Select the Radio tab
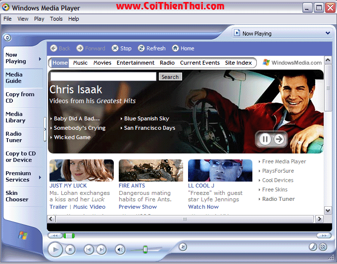Image resolution: width=337 pixels, height=264 pixels. point(167,63)
